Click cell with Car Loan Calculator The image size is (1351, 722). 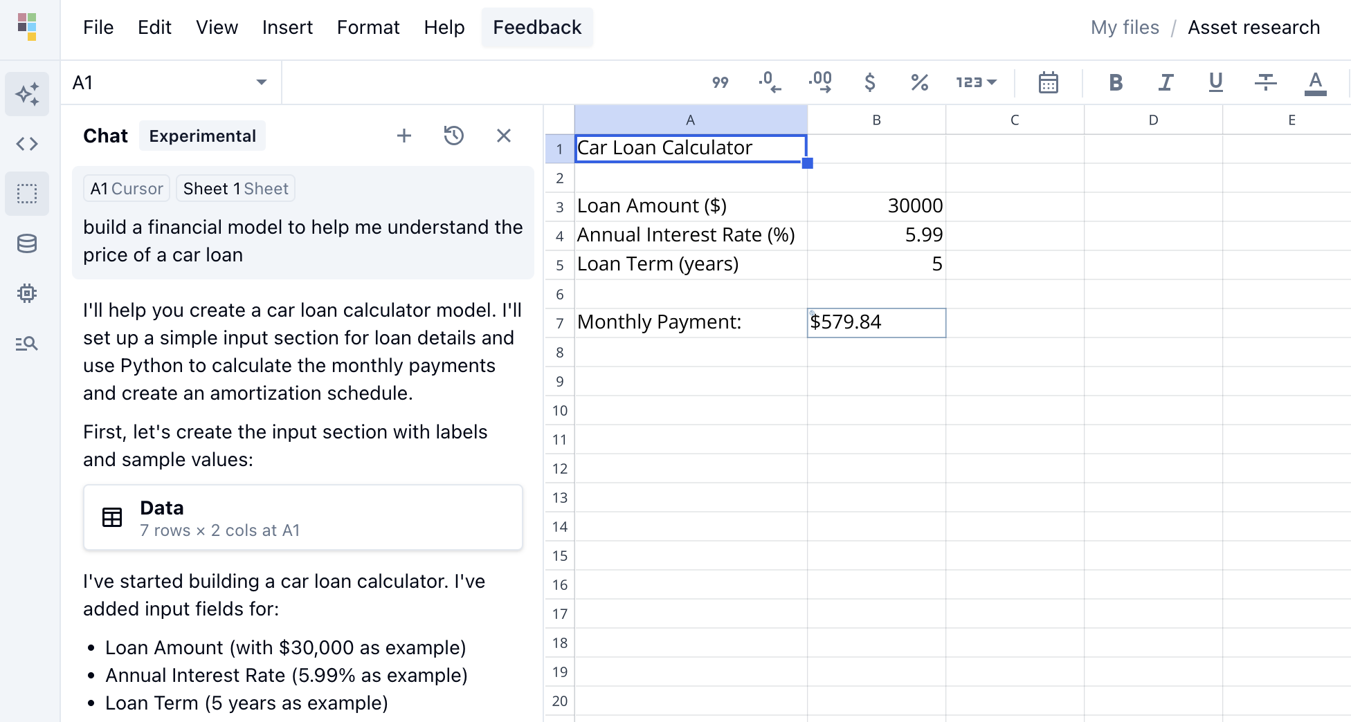click(x=691, y=149)
